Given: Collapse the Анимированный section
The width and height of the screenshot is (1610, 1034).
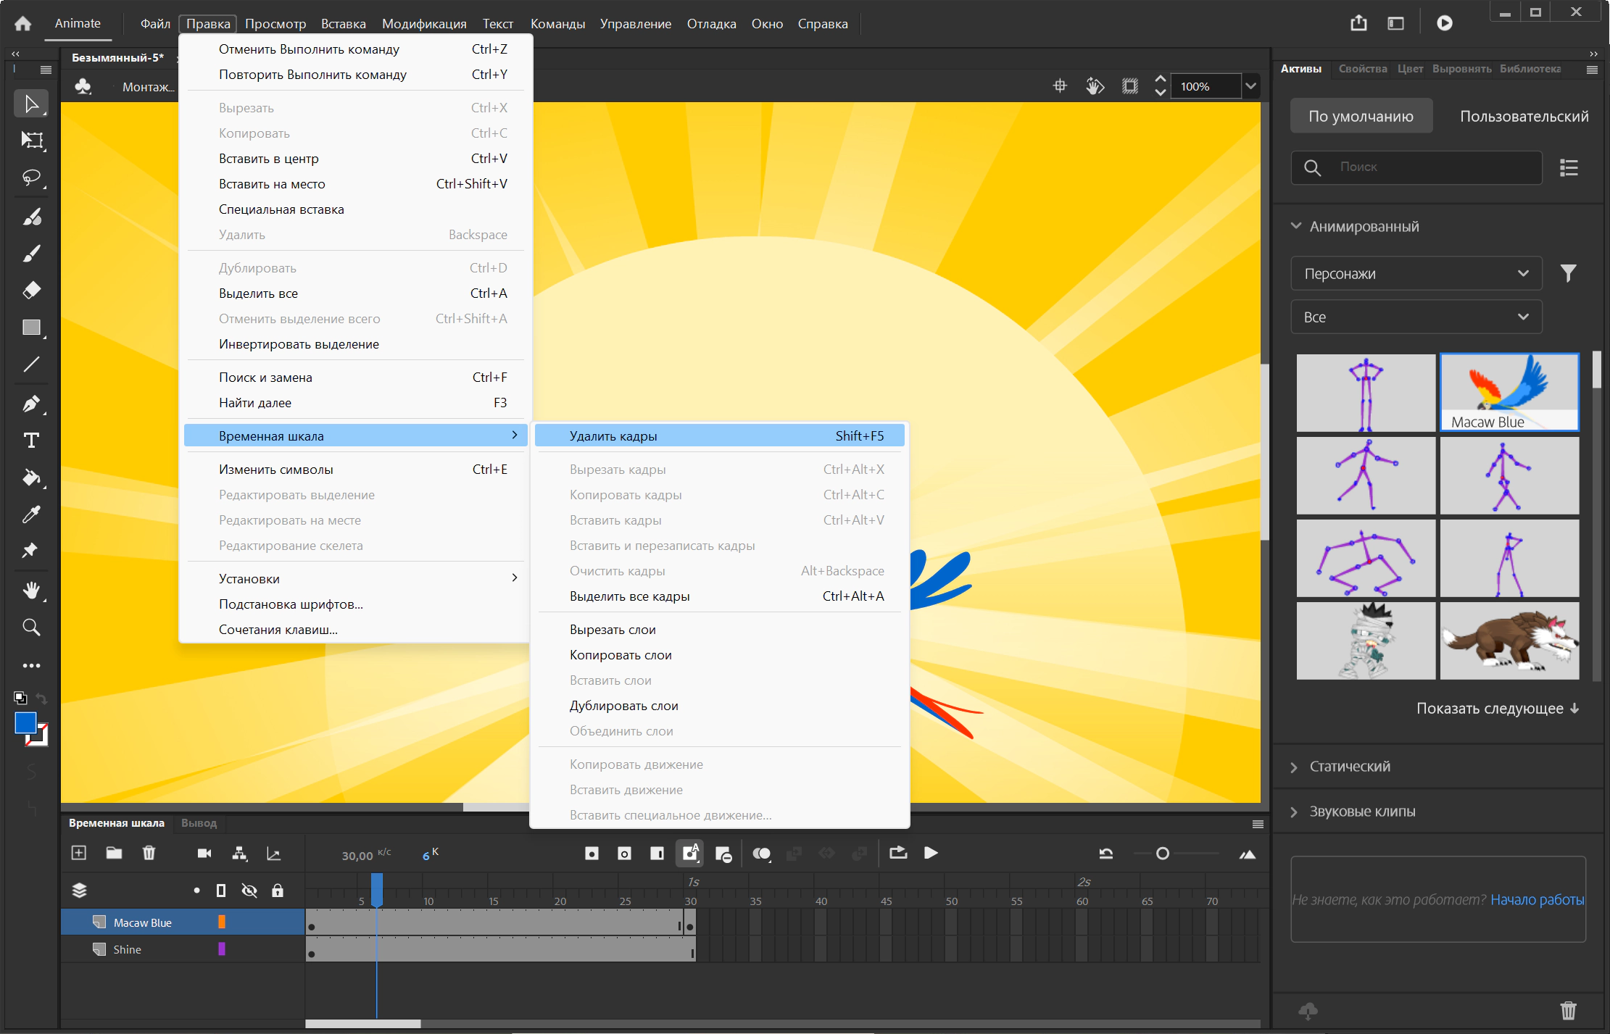Looking at the screenshot, I should pyautogui.click(x=1296, y=226).
